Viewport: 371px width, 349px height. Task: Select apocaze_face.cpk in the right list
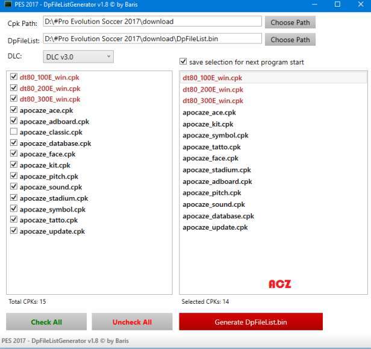(x=210, y=159)
